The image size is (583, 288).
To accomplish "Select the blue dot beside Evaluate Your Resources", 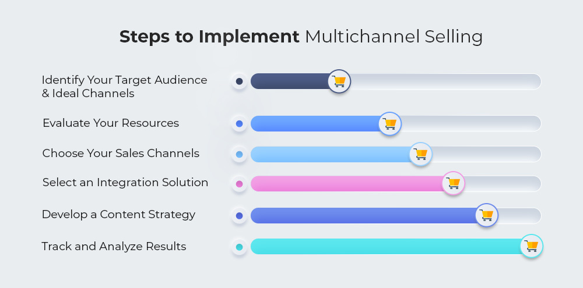I will (x=240, y=123).
